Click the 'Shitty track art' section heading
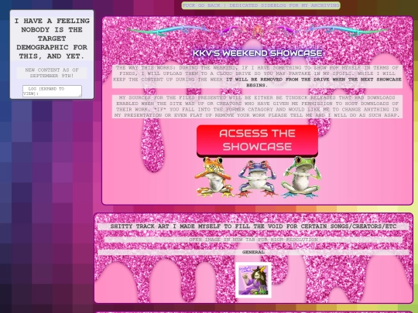418x313 pixels. pos(253,226)
